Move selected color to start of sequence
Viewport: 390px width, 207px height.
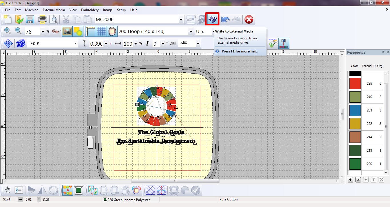coord(350,180)
